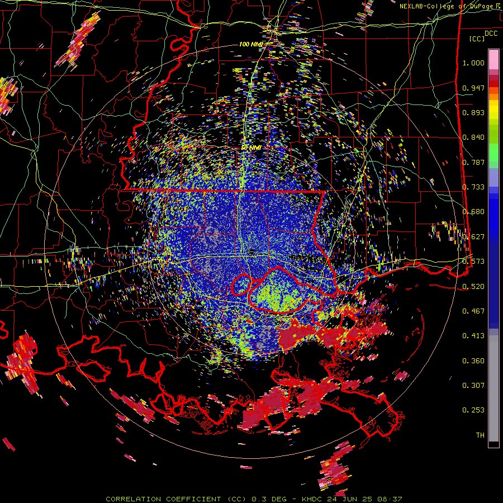
Task: Select the 0.733 color scale value
Action: 473,187
